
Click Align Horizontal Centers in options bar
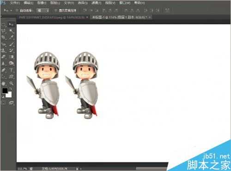coord(110,11)
